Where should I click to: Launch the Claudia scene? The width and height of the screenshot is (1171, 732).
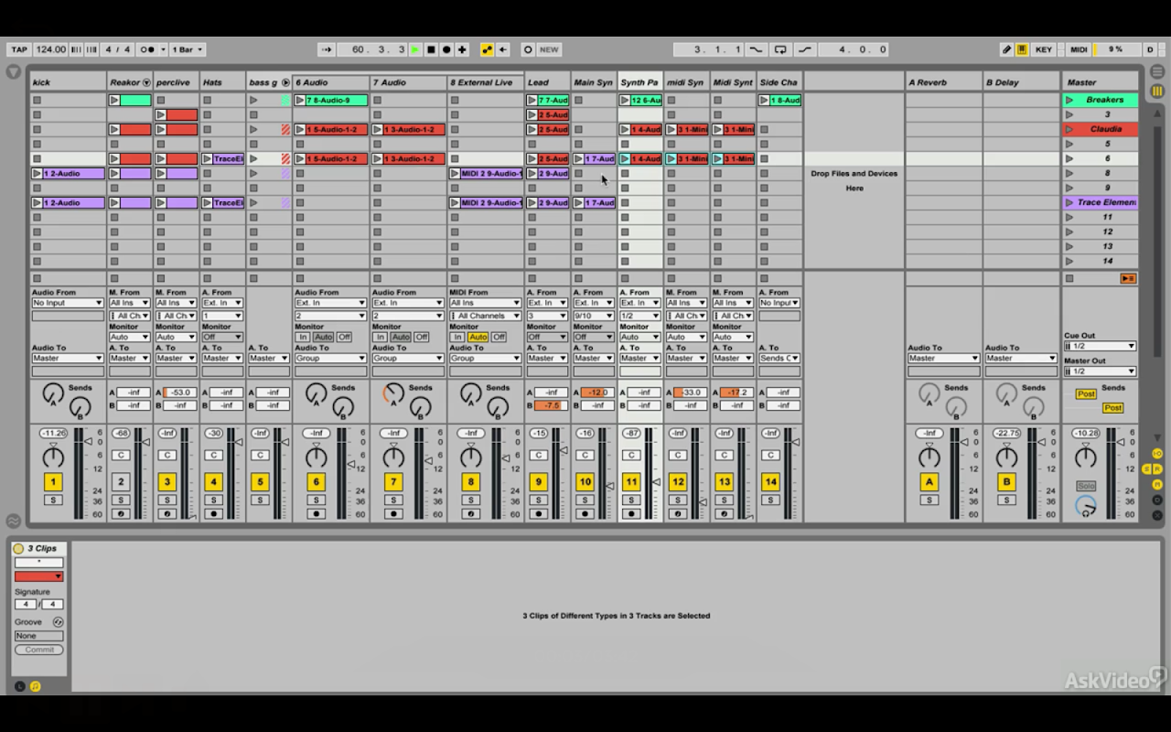[x=1069, y=129]
